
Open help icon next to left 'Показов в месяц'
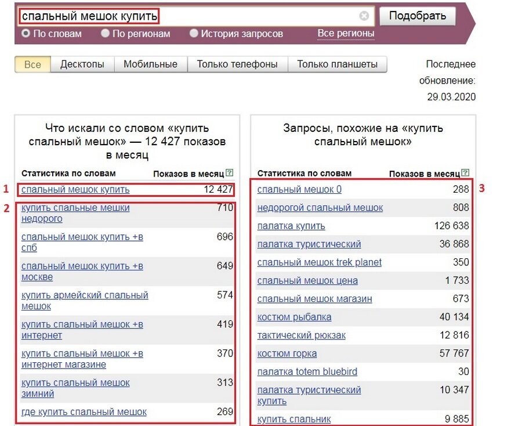(x=229, y=172)
